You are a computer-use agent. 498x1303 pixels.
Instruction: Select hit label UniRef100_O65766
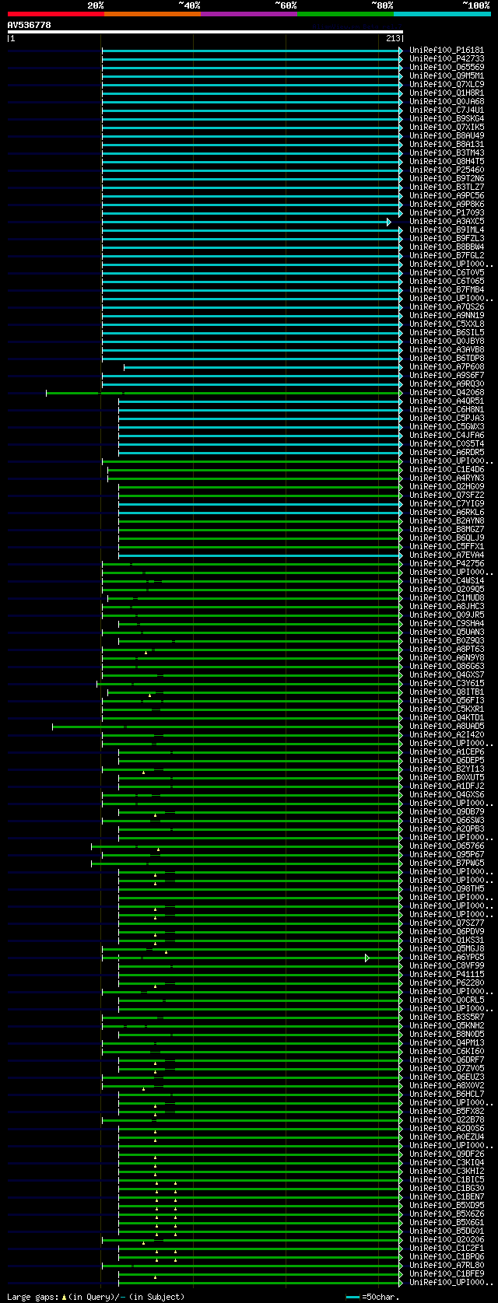pyautogui.click(x=447, y=846)
